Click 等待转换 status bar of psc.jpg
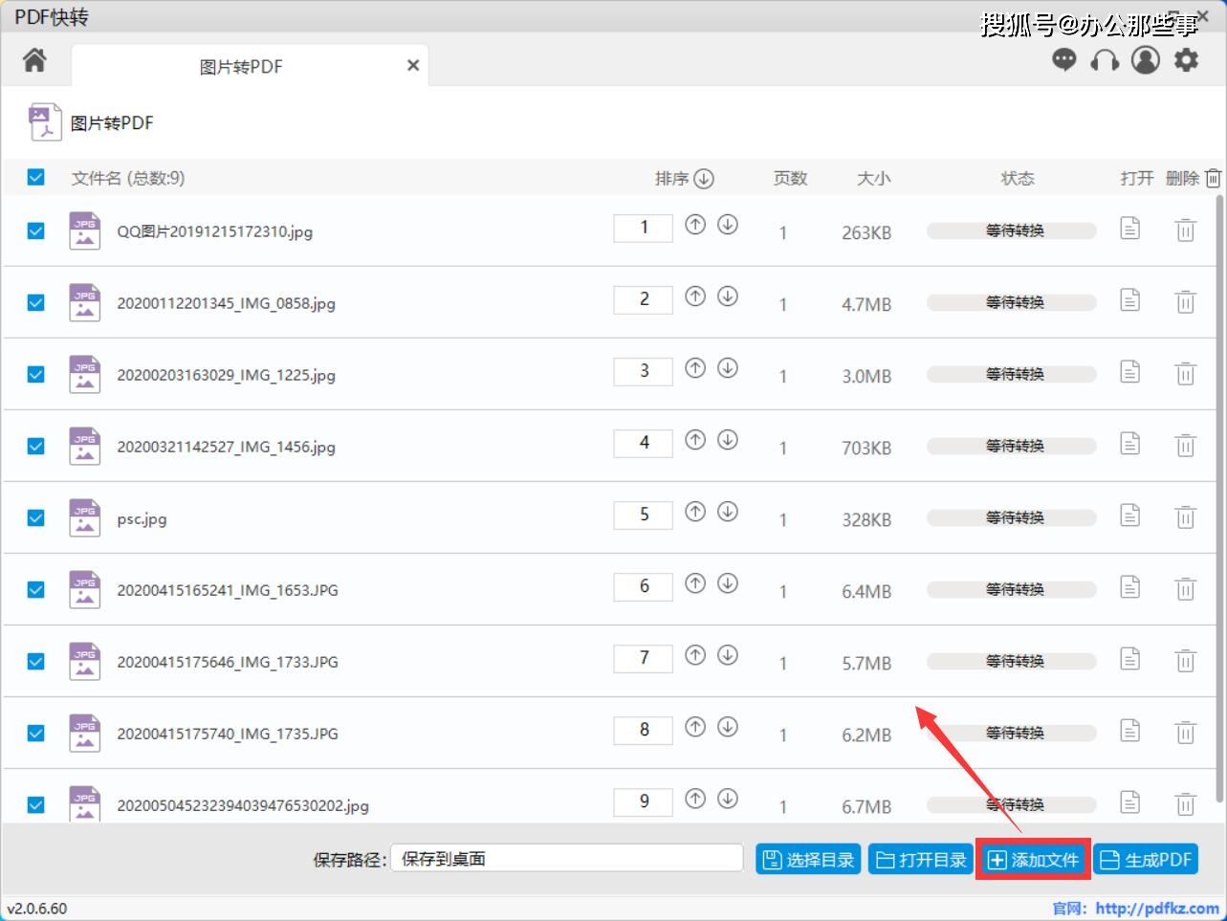The image size is (1227, 921). point(1012,517)
